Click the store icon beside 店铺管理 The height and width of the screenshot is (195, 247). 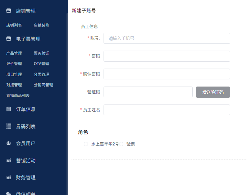point(9,11)
